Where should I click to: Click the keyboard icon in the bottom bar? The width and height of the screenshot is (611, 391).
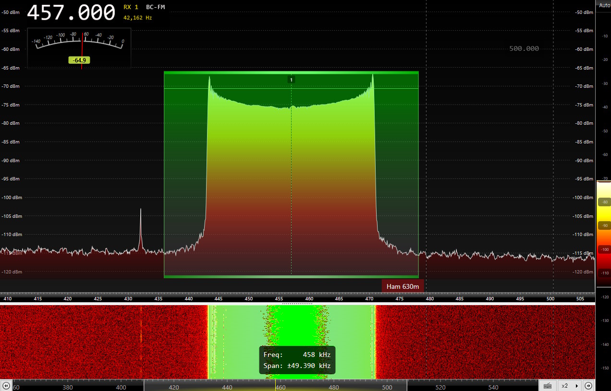point(548,386)
